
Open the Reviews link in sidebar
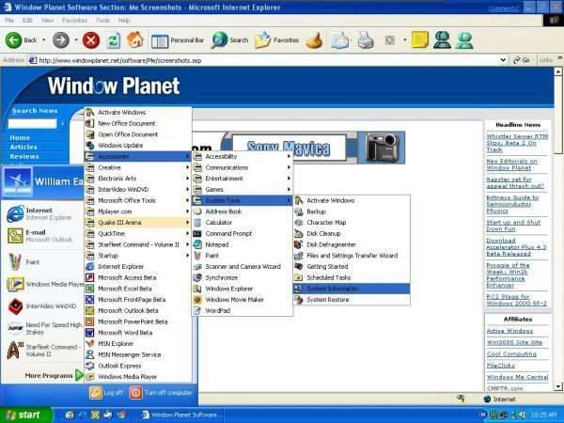point(24,156)
